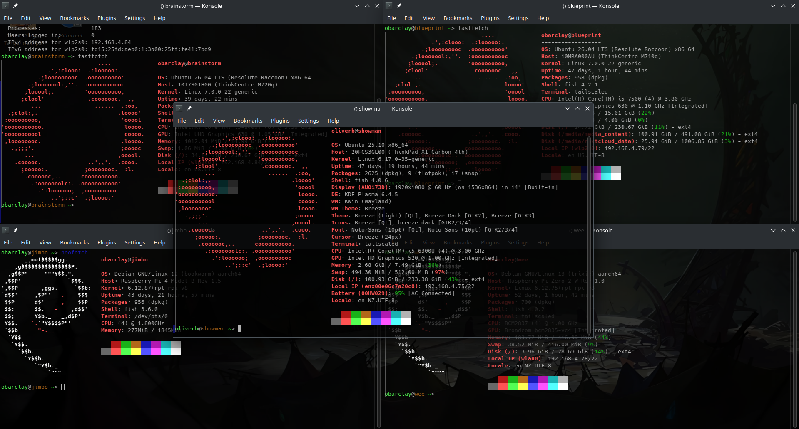Image resolution: width=799 pixels, height=429 pixels.
Task: Close the showman Konsole window
Action: tap(587, 108)
